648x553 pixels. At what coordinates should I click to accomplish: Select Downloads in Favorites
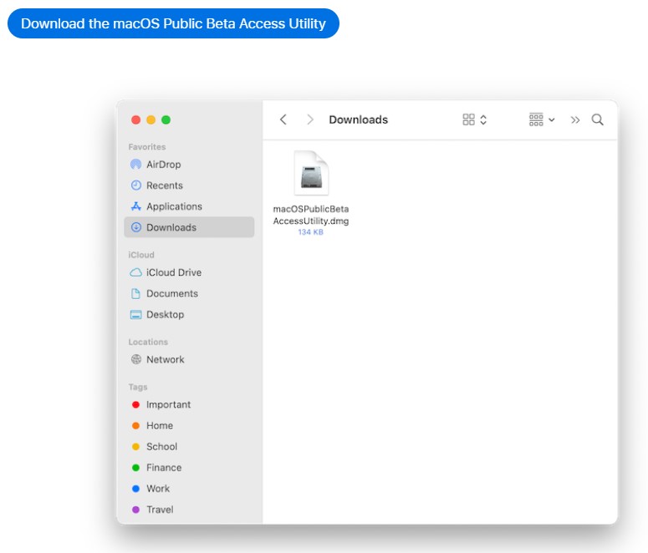(189, 227)
